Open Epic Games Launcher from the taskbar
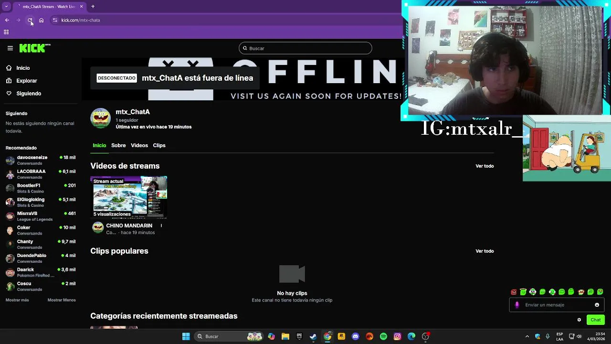Viewport: 611px width, 344px height. tap(299, 336)
